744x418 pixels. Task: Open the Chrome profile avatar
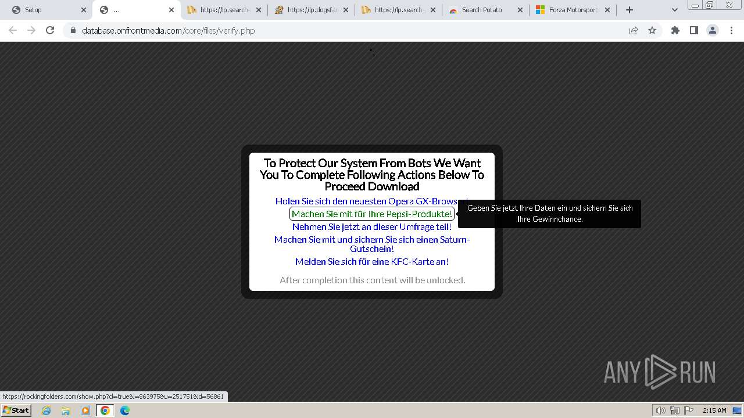pyautogui.click(x=713, y=31)
